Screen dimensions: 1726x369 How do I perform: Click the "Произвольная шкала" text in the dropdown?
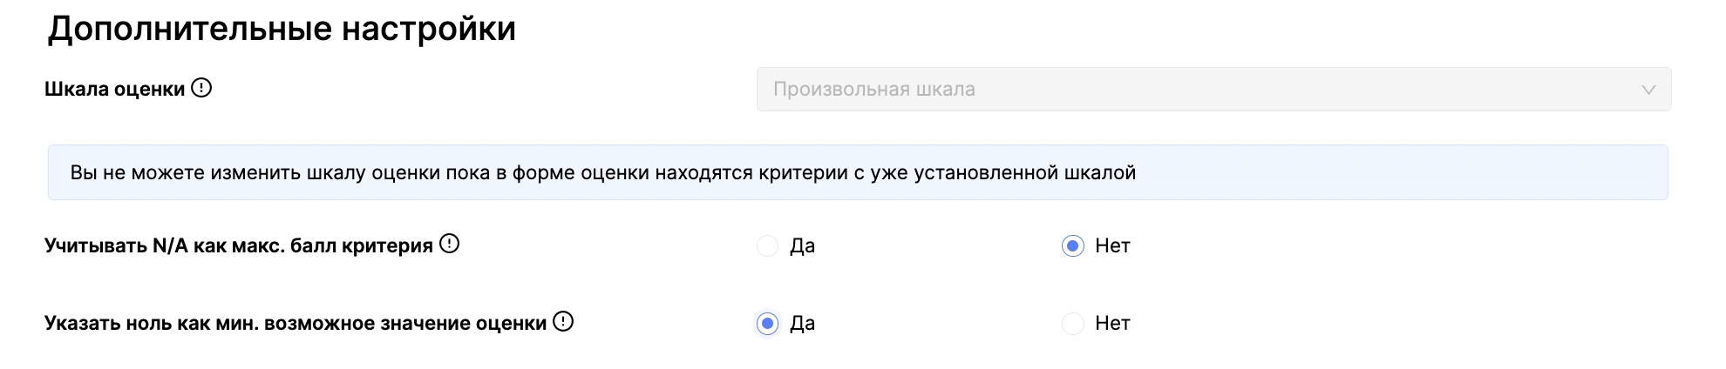pyautogui.click(x=873, y=90)
